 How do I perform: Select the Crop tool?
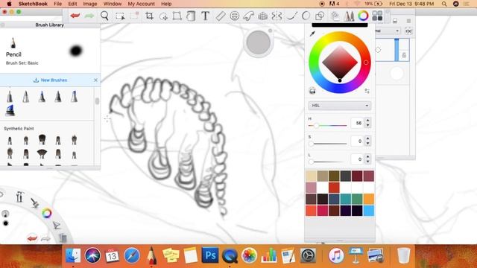click(x=149, y=16)
